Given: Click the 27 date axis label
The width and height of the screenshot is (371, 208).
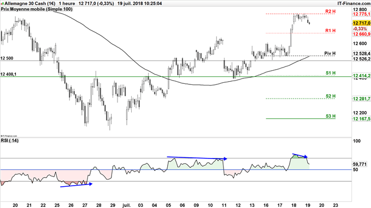Looking at the screenshot, I should tap(85, 205).
